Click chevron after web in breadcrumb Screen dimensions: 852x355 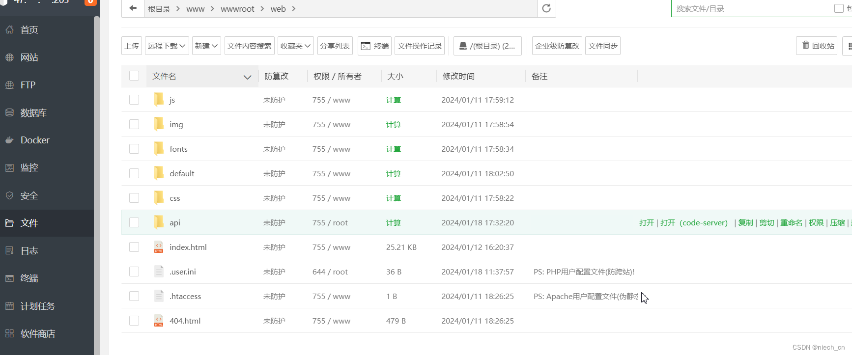[x=293, y=9]
